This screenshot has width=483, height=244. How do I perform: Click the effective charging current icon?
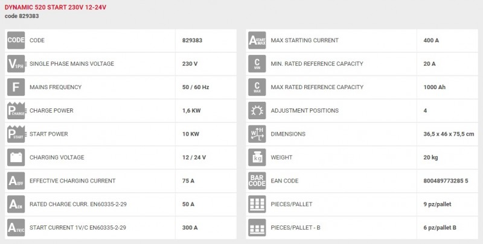[16, 181]
